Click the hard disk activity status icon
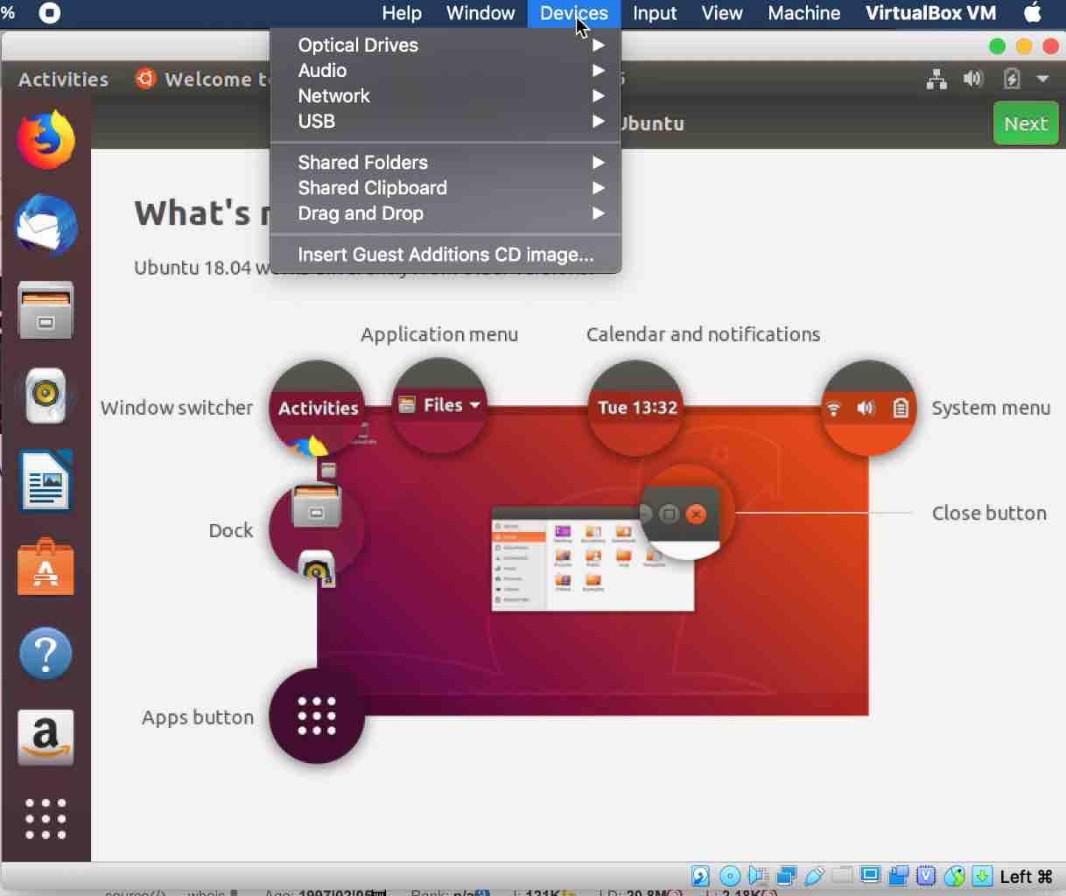Image resolution: width=1066 pixels, height=896 pixels. pyautogui.click(x=700, y=876)
